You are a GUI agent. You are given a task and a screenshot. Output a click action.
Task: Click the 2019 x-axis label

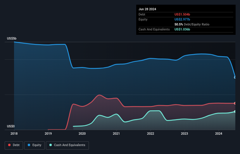click(x=48, y=134)
